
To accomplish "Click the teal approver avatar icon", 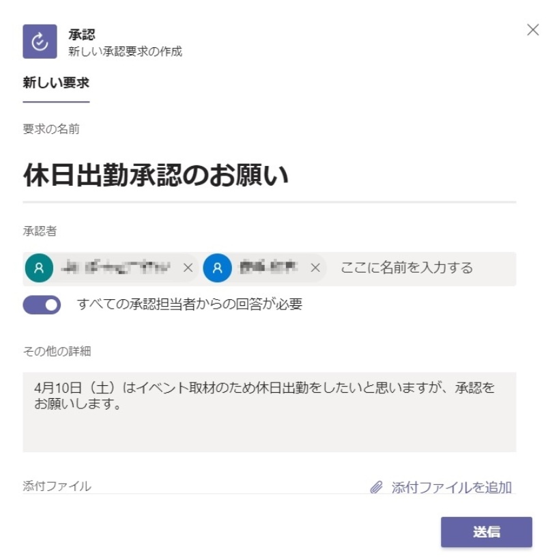I will tap(39, 268).
